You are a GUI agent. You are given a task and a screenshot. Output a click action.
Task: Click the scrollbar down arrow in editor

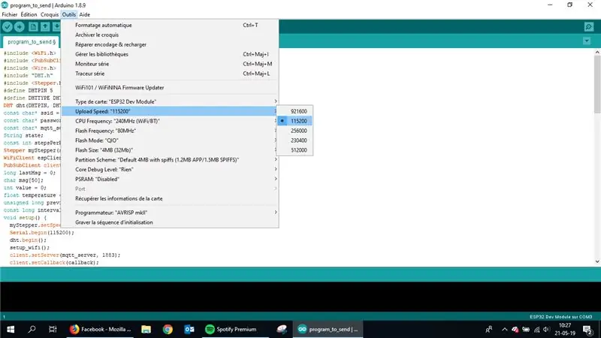[x=597, y=261]
